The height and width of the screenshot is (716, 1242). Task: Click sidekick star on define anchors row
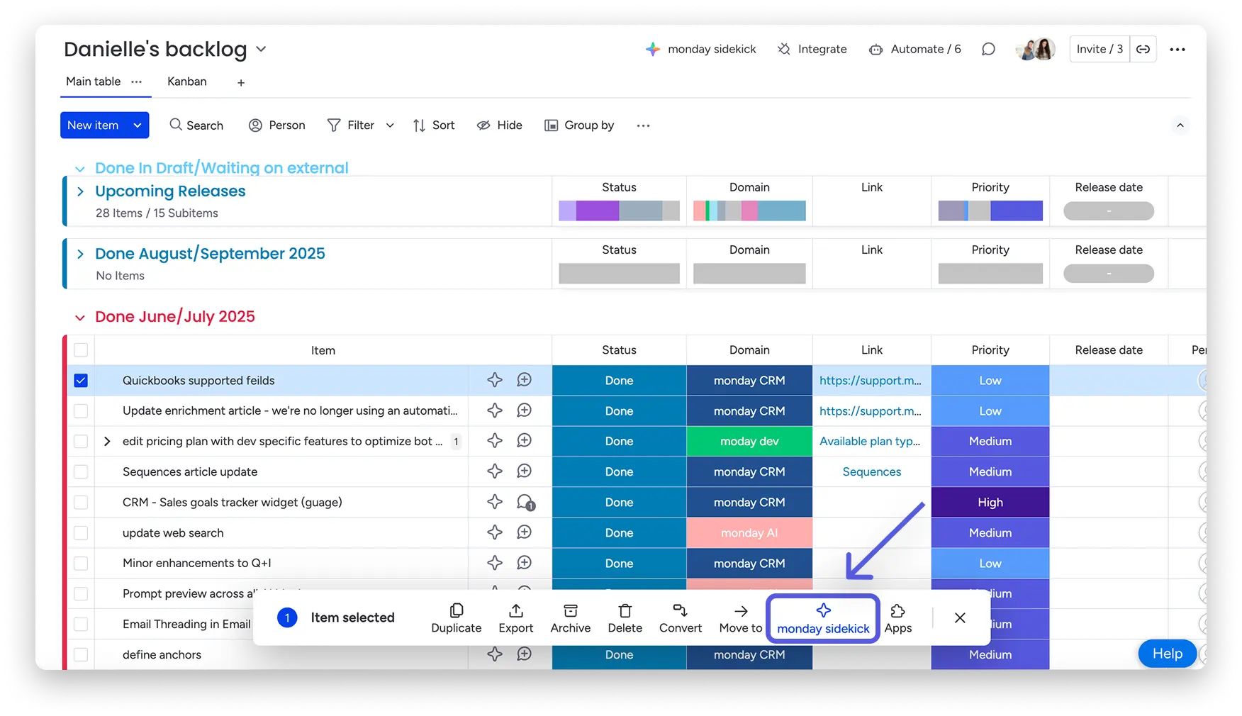[x=495, y=654]
